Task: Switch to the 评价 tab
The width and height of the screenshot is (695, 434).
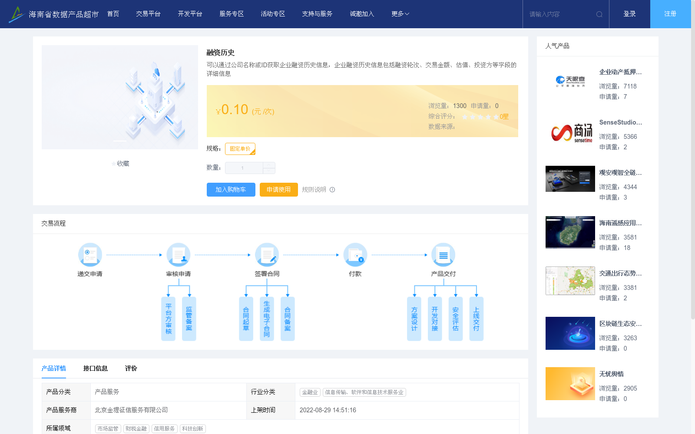Action: click(131, 368)
